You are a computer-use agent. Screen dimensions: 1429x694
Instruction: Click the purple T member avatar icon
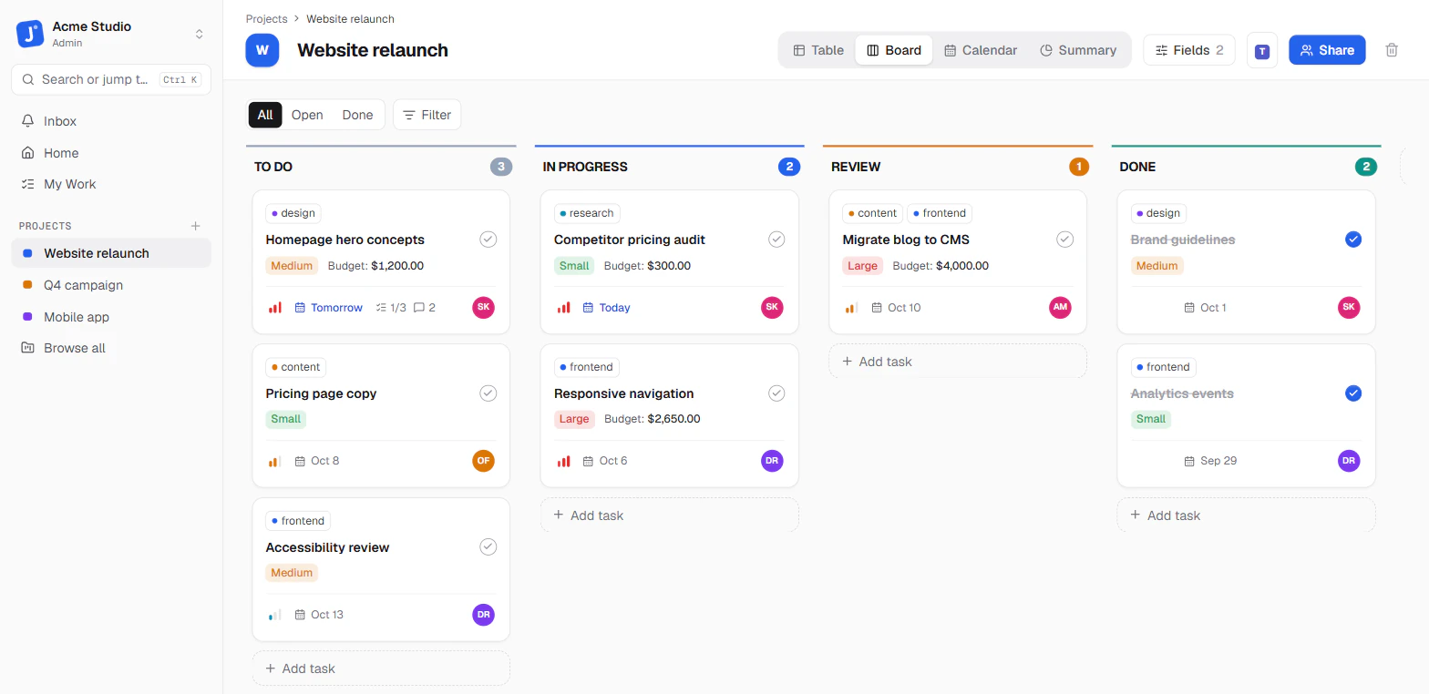pos(1262,50)
